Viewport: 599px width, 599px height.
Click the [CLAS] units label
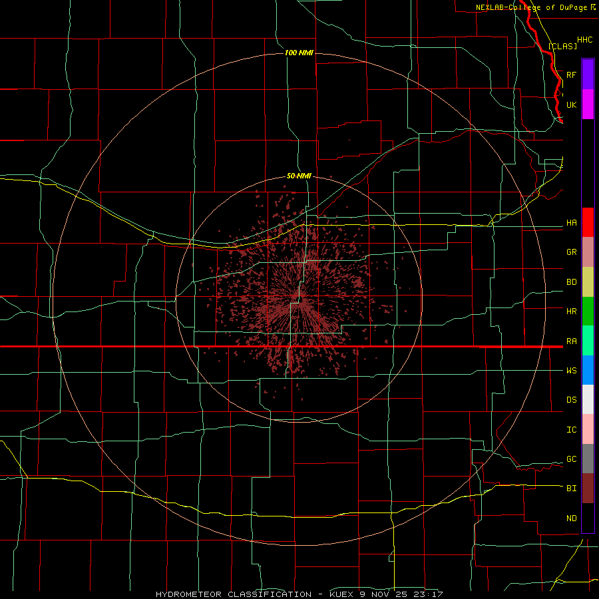coord(562,47)
